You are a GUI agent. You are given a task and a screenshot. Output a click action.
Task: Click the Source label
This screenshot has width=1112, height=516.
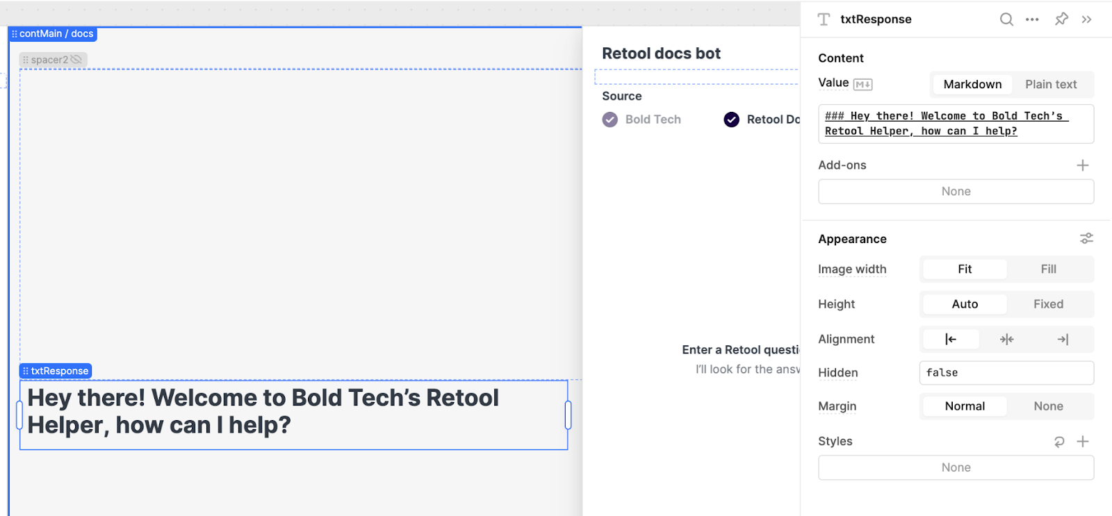[622, 96]
